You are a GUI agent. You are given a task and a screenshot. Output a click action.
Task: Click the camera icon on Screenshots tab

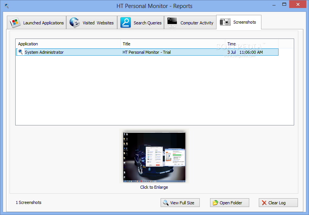coord(225,22)
